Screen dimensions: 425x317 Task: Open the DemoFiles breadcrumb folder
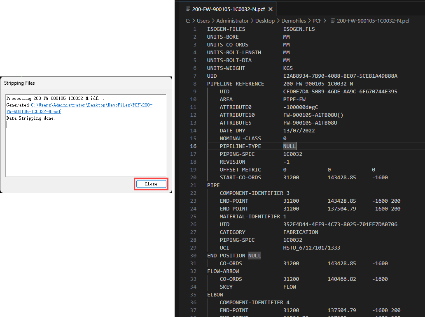coord(294,21)
